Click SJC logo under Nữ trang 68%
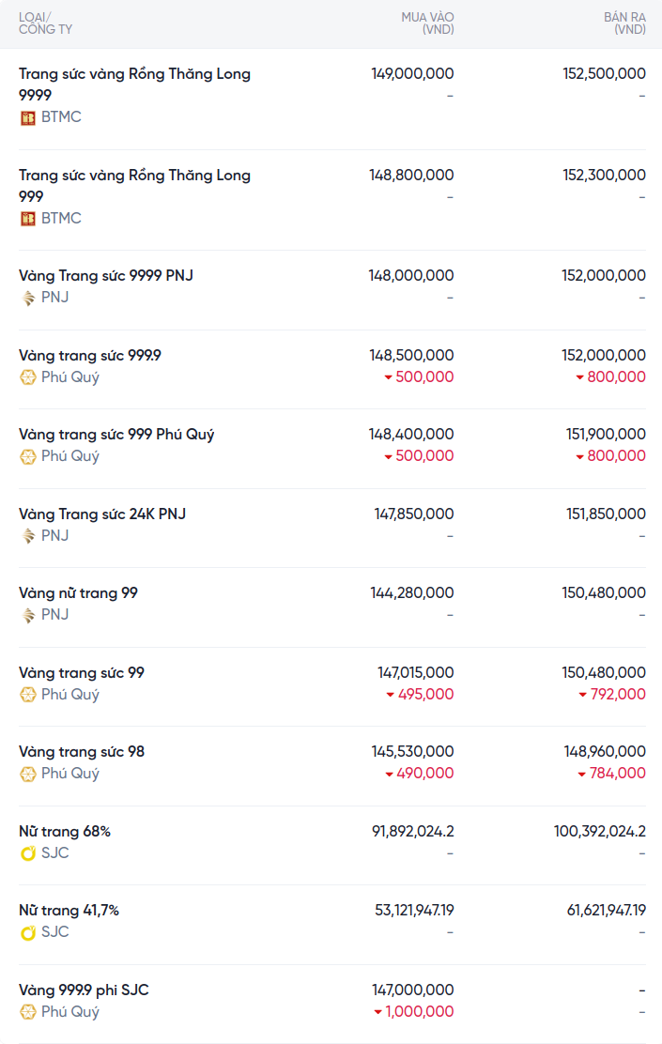Image resolution: width=662 pixels, height=1044 pixels. pos(28,853)
